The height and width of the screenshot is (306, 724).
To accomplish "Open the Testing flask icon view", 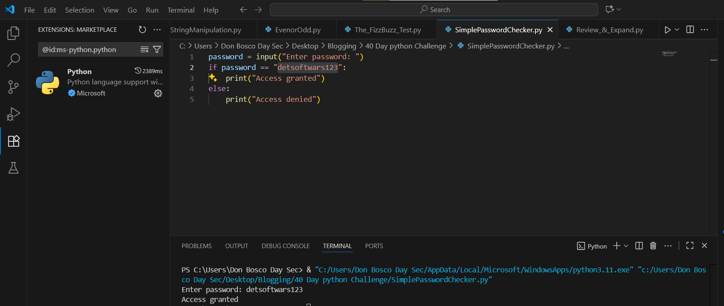I will (13, 168).
